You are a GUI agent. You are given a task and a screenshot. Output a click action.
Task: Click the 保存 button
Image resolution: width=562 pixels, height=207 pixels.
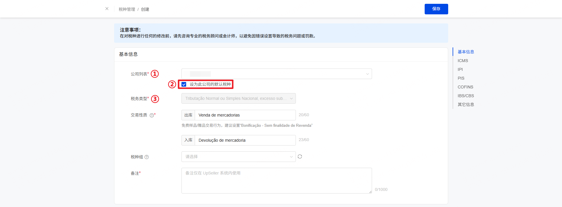[436, 9]
